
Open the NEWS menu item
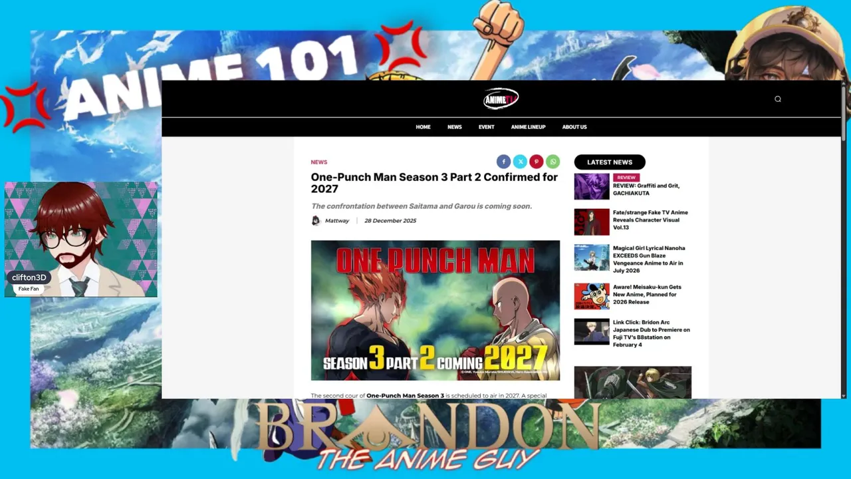tap(454, 127)
